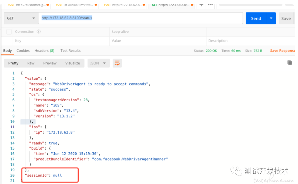This screenshot has height=184, width=298.
Task: Switch to the response Body tab
Action: (x=7, y=51)
